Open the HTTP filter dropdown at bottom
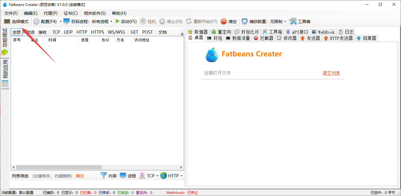The image size is (401, 196). point(181,176)
